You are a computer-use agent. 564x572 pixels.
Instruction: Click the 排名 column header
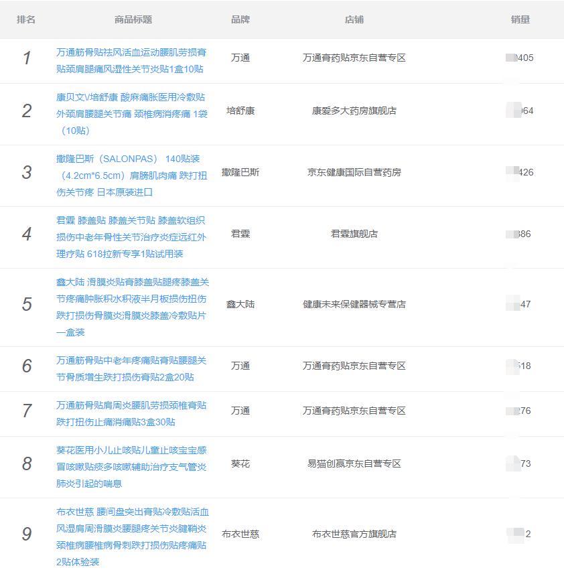27,19
